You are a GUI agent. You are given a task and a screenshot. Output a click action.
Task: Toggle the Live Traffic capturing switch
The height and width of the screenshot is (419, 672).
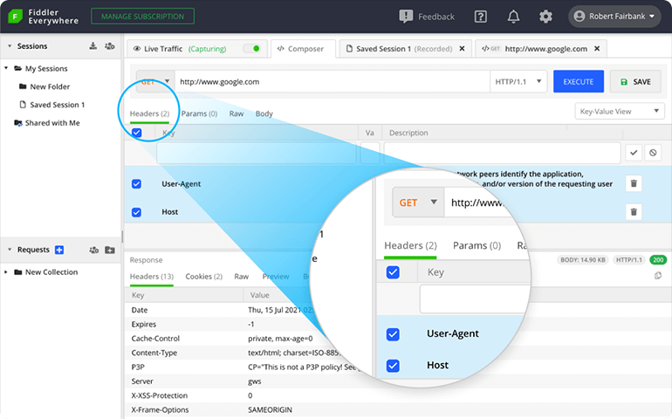click(x=253, y=49)
